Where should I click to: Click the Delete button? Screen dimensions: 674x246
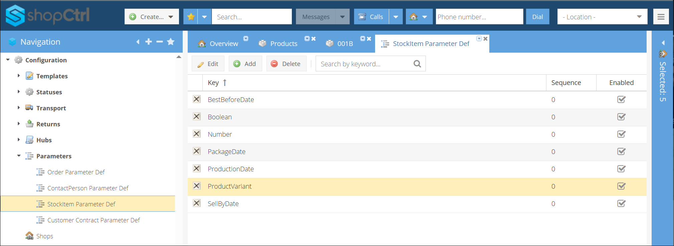(286, 64)
